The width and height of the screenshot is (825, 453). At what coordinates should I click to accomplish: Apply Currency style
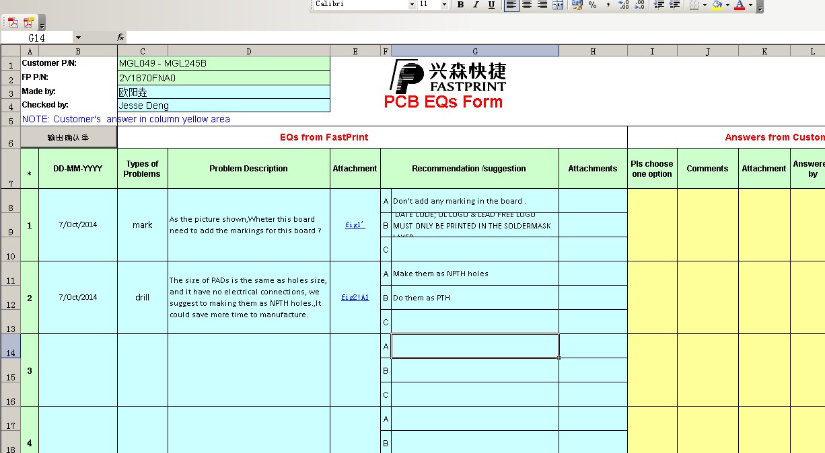[x=577, y=5]
